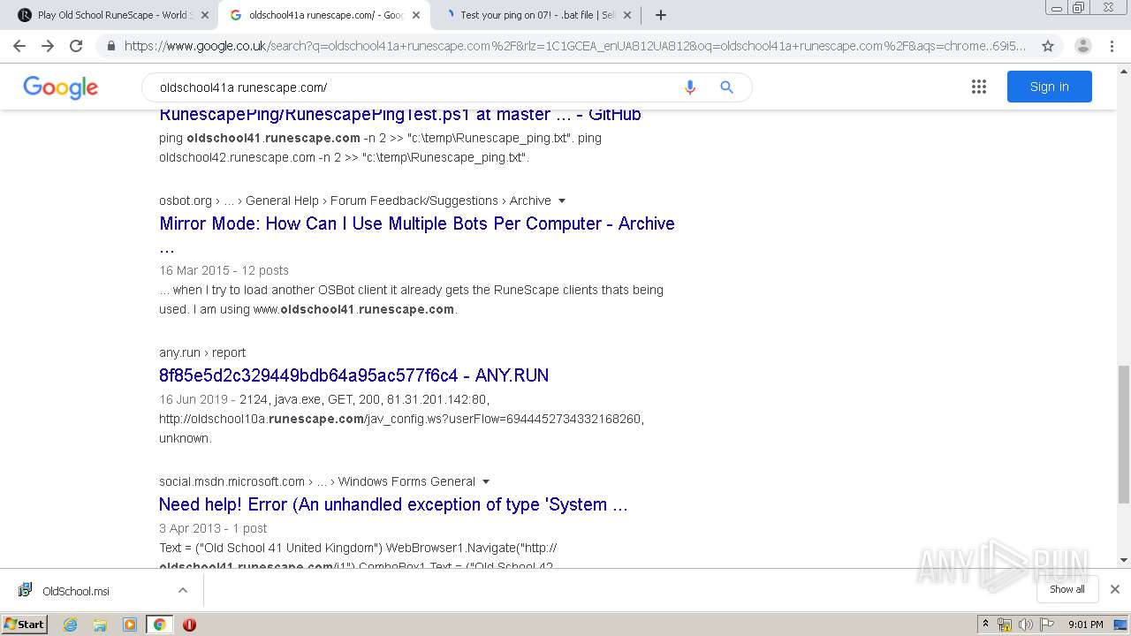Launch Internet Explorer from the taskbar
Screen dimensions: 1131x636
[x=70, y=625]
